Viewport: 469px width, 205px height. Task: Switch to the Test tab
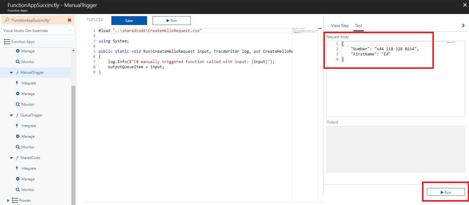pos(359,26)
